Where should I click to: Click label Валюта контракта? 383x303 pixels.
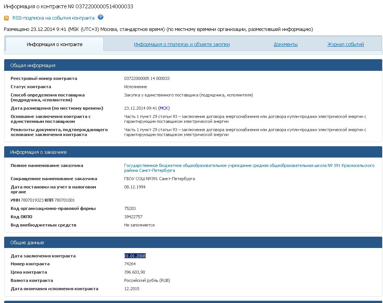point(32,280)
